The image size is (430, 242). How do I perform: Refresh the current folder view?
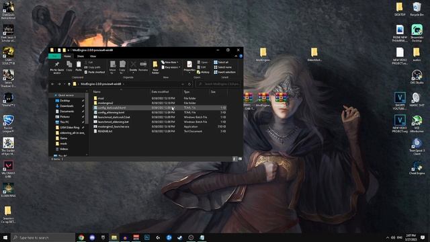[x=189, y=84]
